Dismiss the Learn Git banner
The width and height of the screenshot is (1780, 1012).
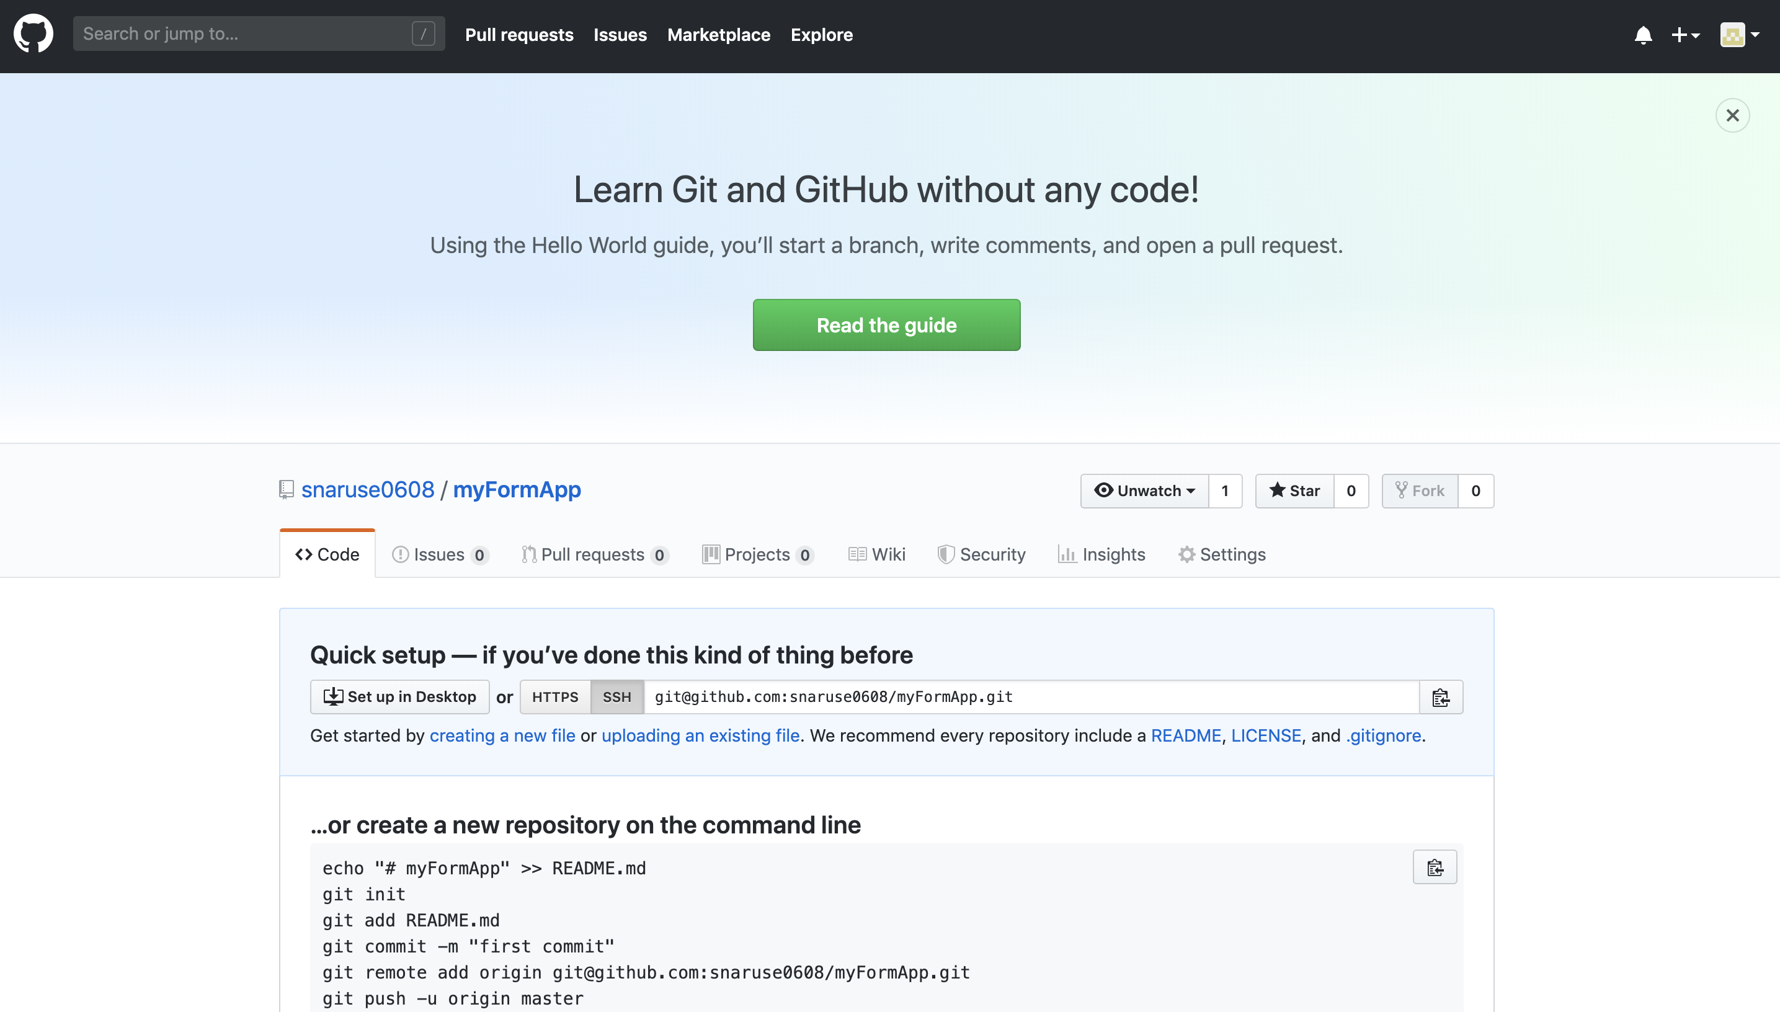[x=1732, y=115]
